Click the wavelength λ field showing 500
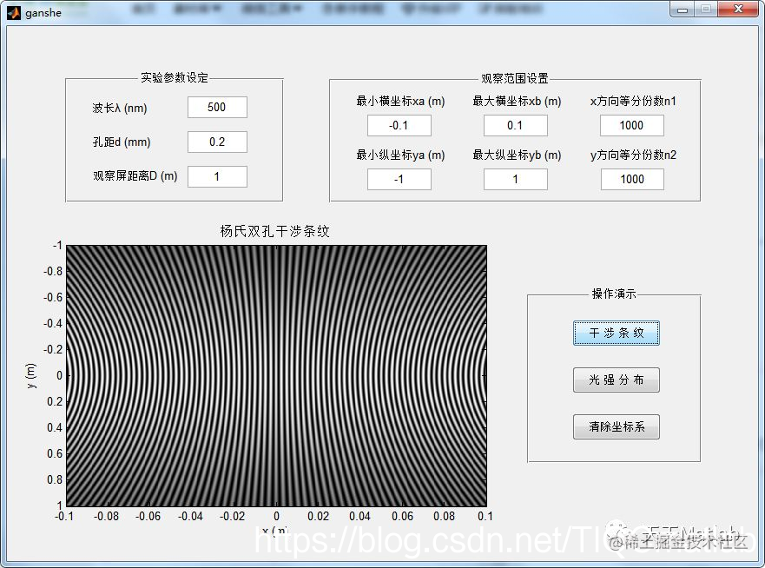 pyautogui.click(x=217, y=107)
